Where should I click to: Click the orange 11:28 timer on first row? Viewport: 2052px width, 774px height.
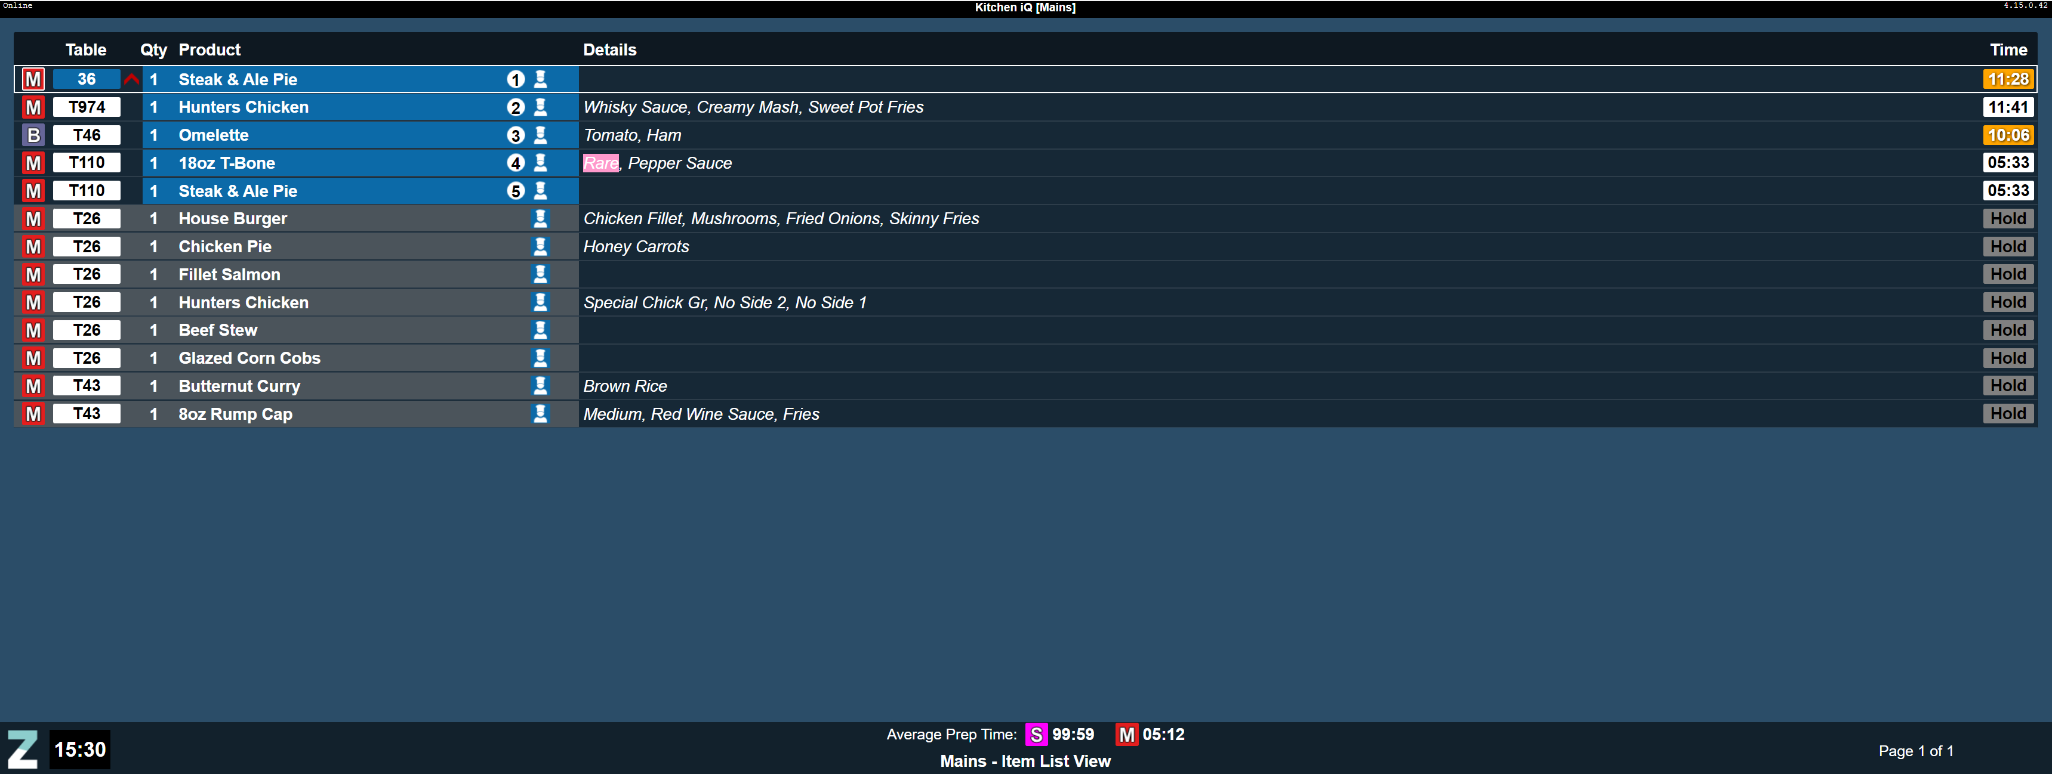point(2007,79)
